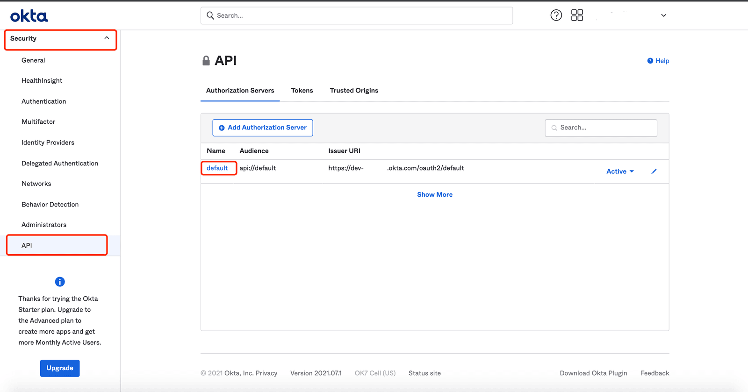748x392 pixels.
Task: Open the Privacy footer link
Action: [266, 373]
